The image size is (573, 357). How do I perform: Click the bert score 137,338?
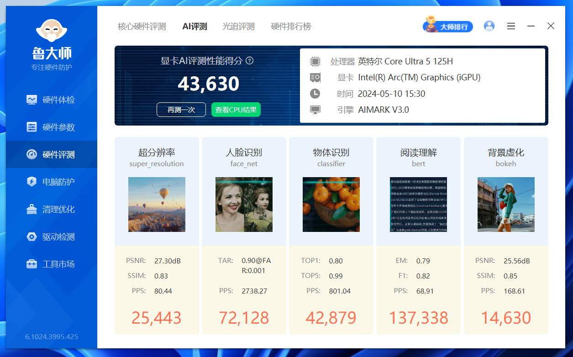click(x=419, y=318)
